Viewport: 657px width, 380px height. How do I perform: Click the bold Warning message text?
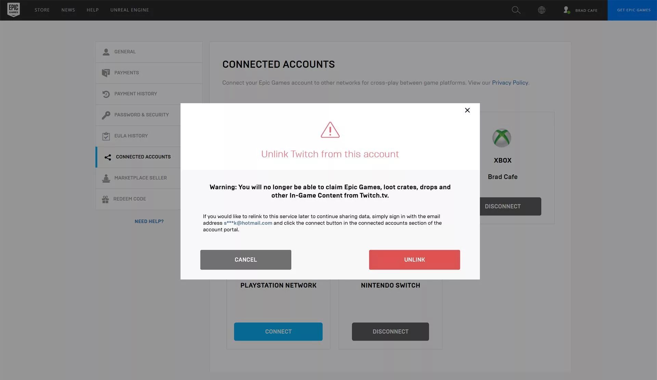point(330,191)
